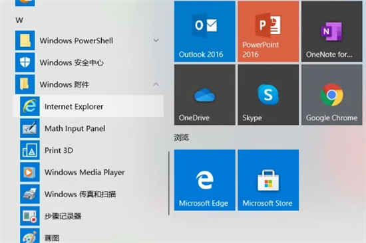Select the Windows PowerShell text label

[x=77, y=40]
